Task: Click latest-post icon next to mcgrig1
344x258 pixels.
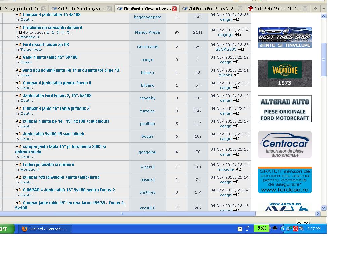Action: 238,35
